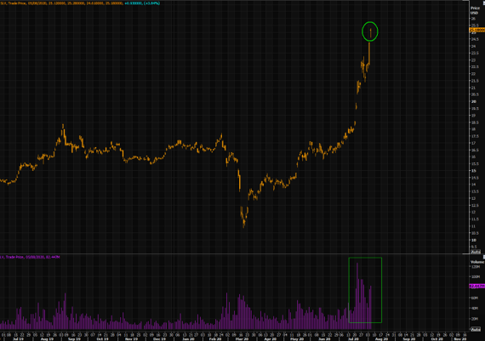Toggle Auto scaling on the price axis

coord(476,252)
